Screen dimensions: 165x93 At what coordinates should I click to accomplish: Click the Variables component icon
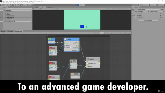tap(134, 16)
